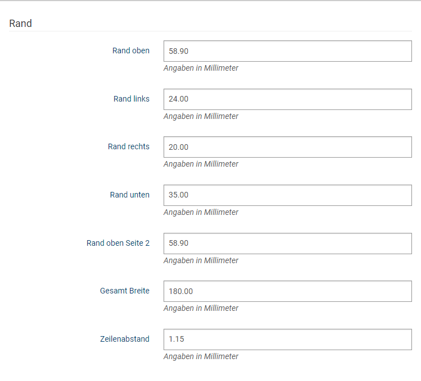Click the Millimeter hint under Rand oben

click(201, 68)
